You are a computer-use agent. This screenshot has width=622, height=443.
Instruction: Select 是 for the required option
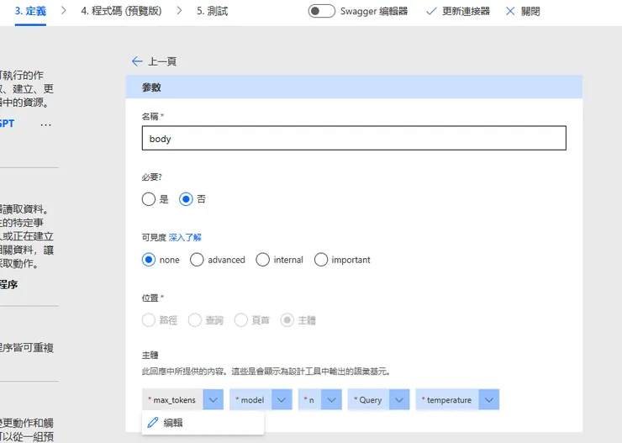pos(149,199)
